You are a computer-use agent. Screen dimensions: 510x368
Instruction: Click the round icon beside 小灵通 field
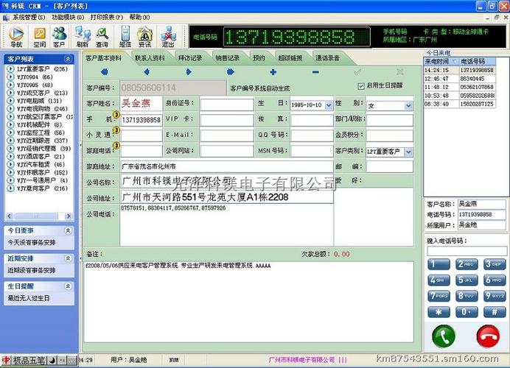coord(116,130)
